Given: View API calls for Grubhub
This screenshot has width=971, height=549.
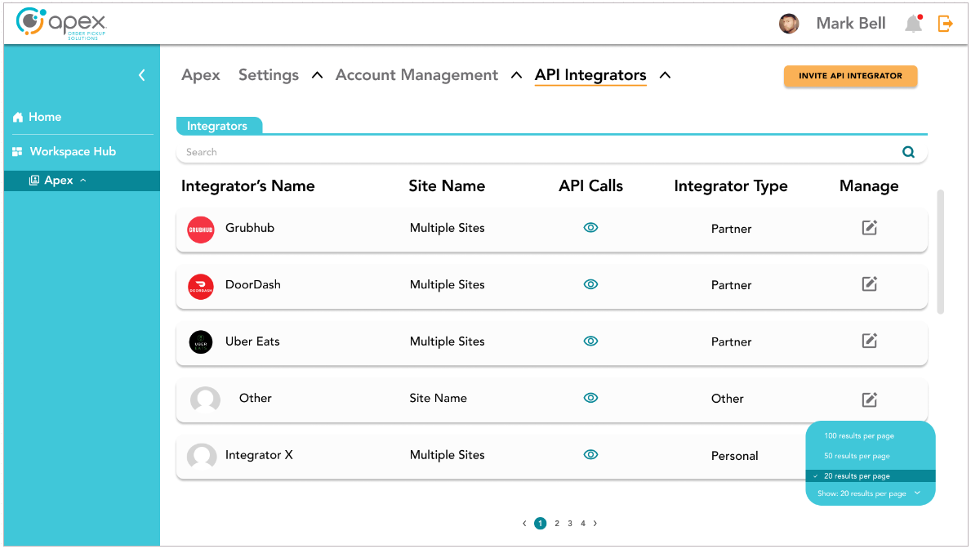Looking at the screenshot, I should point(590,228).
